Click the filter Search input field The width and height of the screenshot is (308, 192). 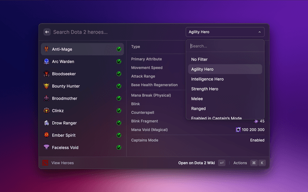(x=225, y=46)
